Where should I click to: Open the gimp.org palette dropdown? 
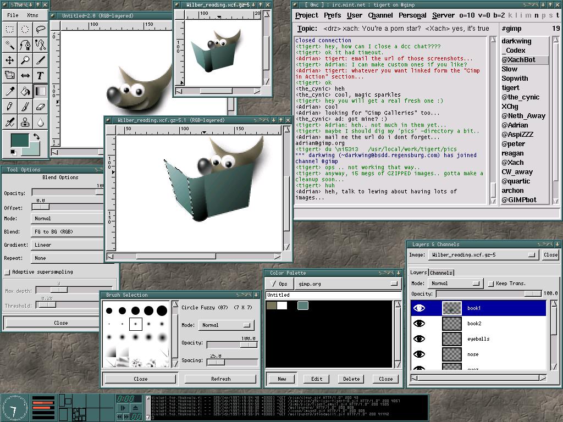coord(346,284)
